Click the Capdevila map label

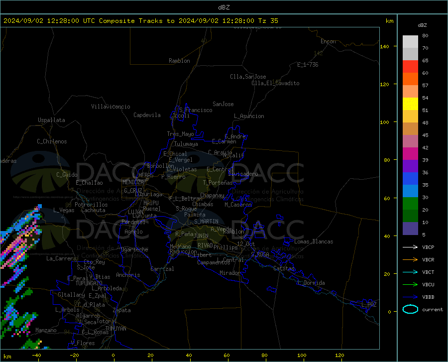click(x=147, y=115)
